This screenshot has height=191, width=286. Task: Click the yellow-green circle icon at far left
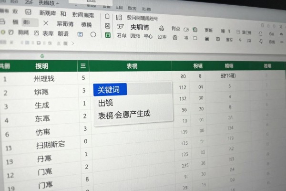[3, 32]
